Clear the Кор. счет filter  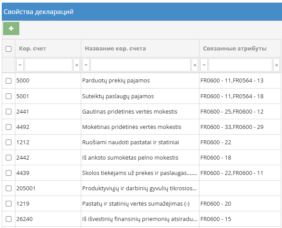(x=76, y=65)
